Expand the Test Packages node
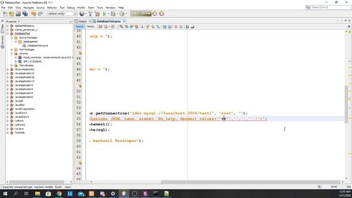 click(12, 50)
